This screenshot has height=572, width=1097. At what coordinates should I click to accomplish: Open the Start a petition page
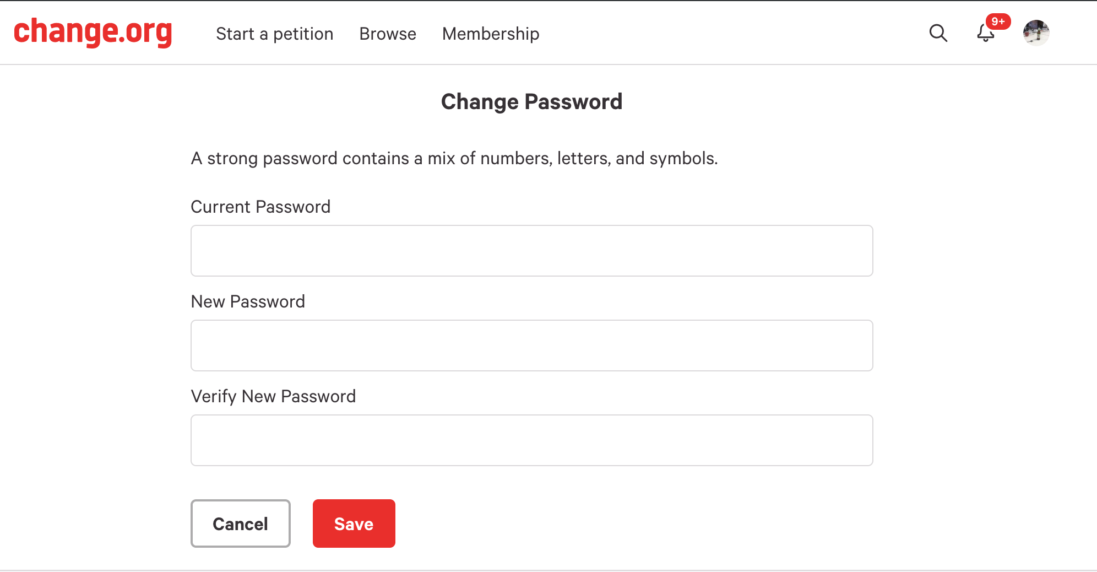click(275, 34)
